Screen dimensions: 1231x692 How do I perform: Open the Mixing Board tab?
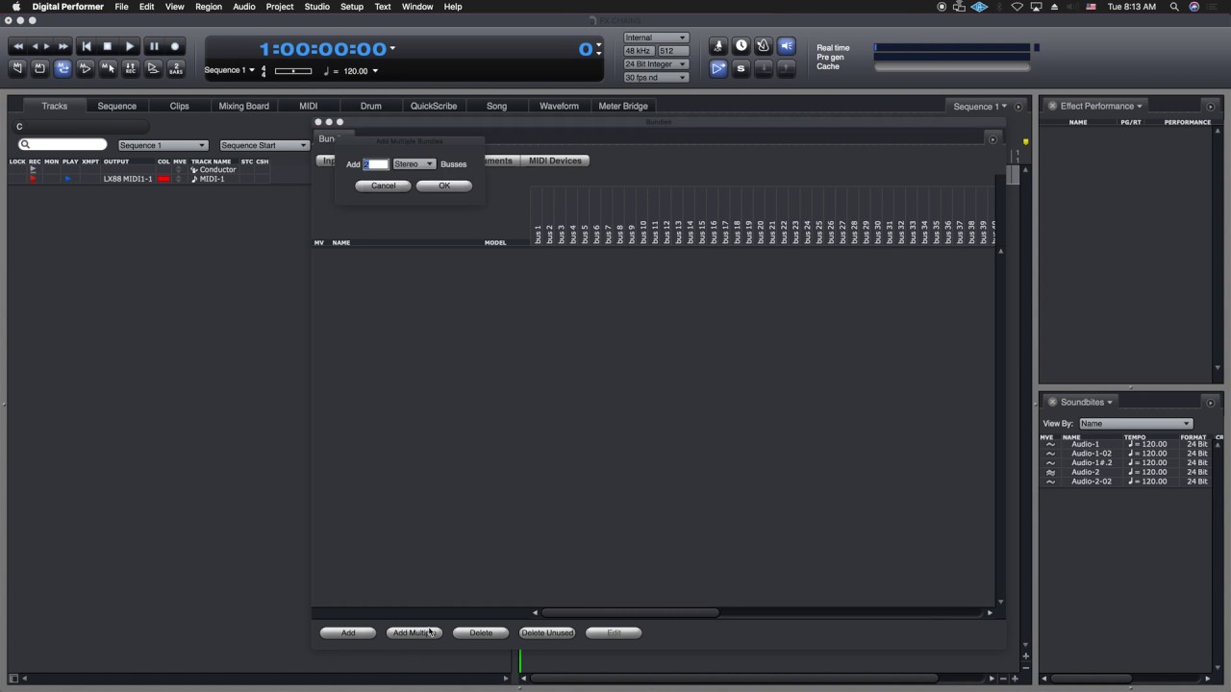point(243,106)
